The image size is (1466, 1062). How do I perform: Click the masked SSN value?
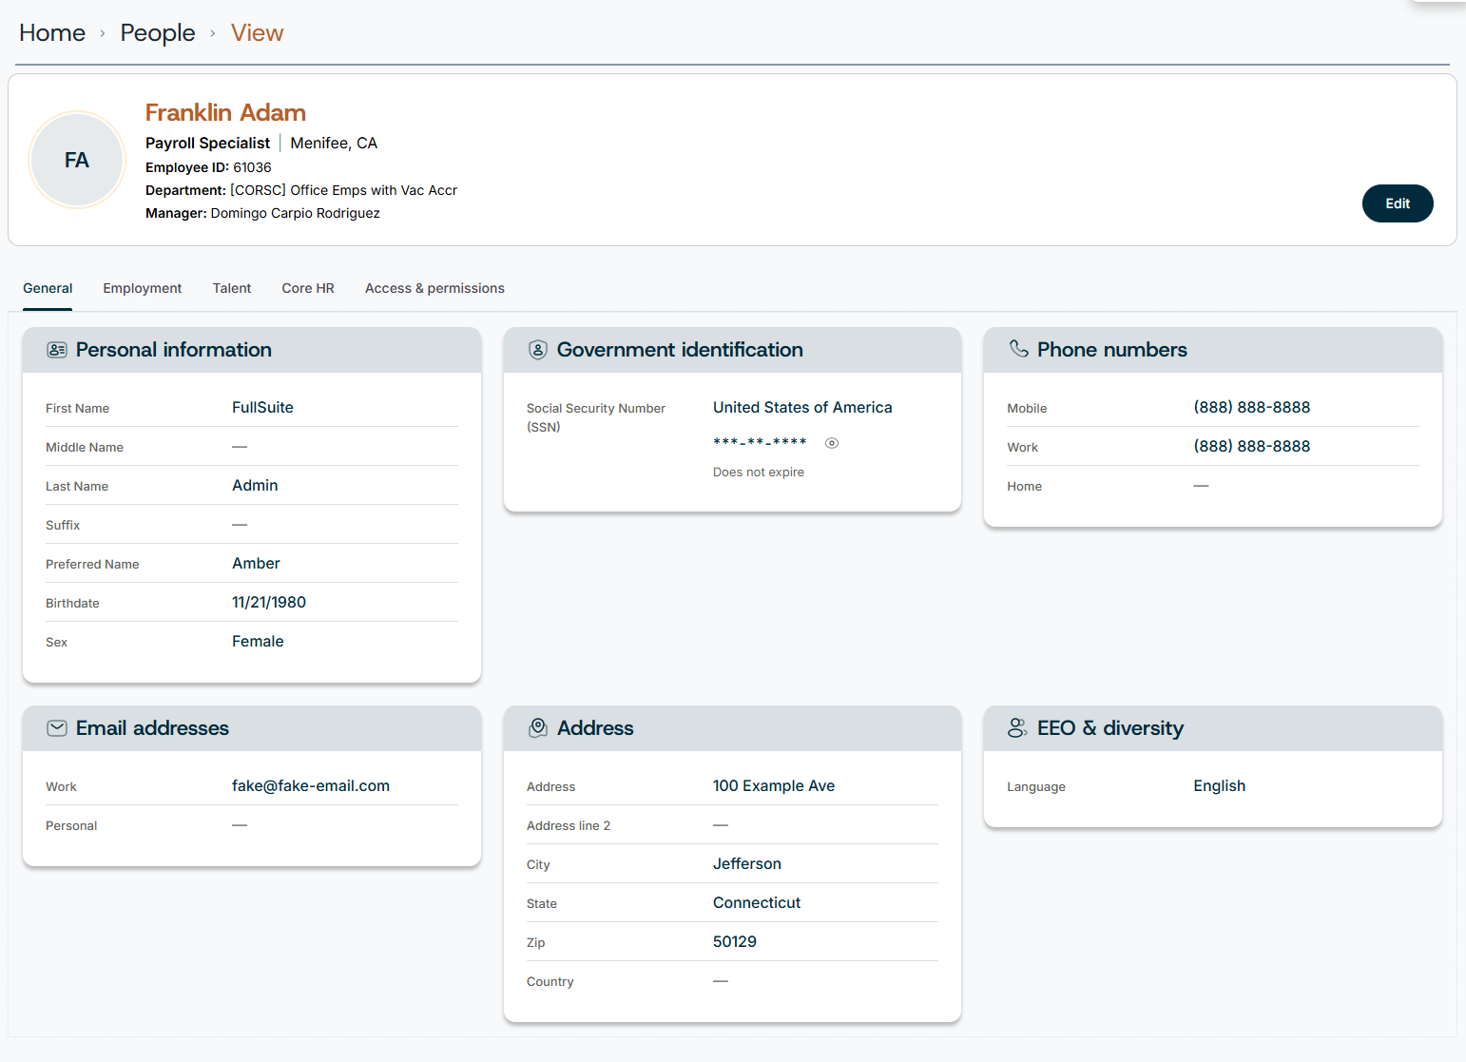[x=760, y=443]
